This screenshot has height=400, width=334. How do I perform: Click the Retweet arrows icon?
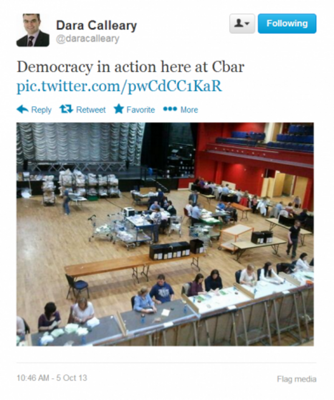point(66,109)
